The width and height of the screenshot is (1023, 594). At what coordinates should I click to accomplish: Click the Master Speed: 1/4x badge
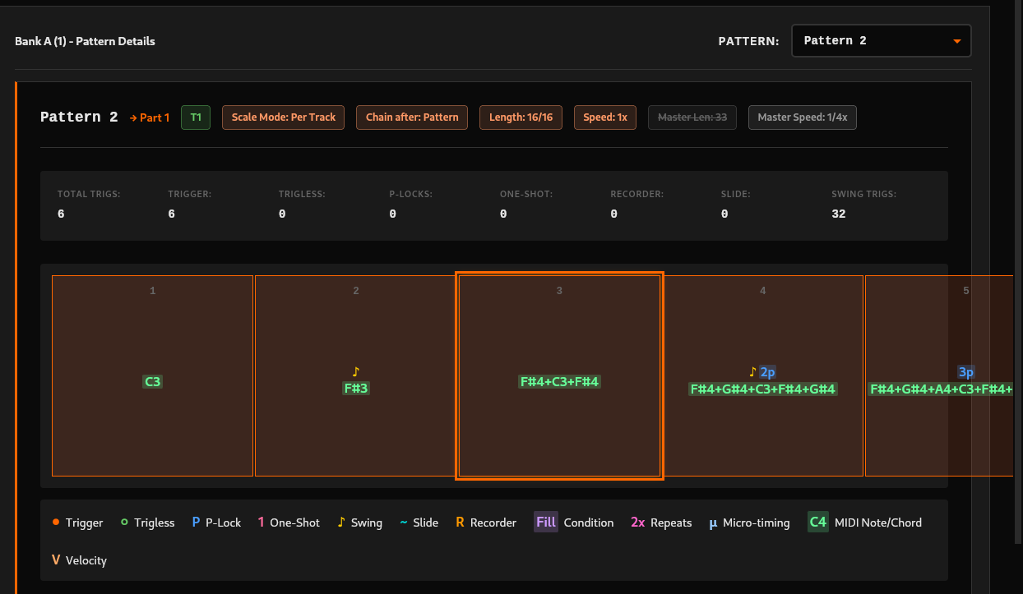point(802,117)
